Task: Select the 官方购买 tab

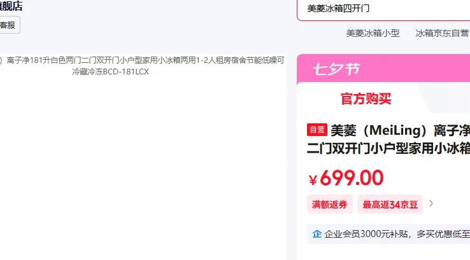Action: (366, 99)
